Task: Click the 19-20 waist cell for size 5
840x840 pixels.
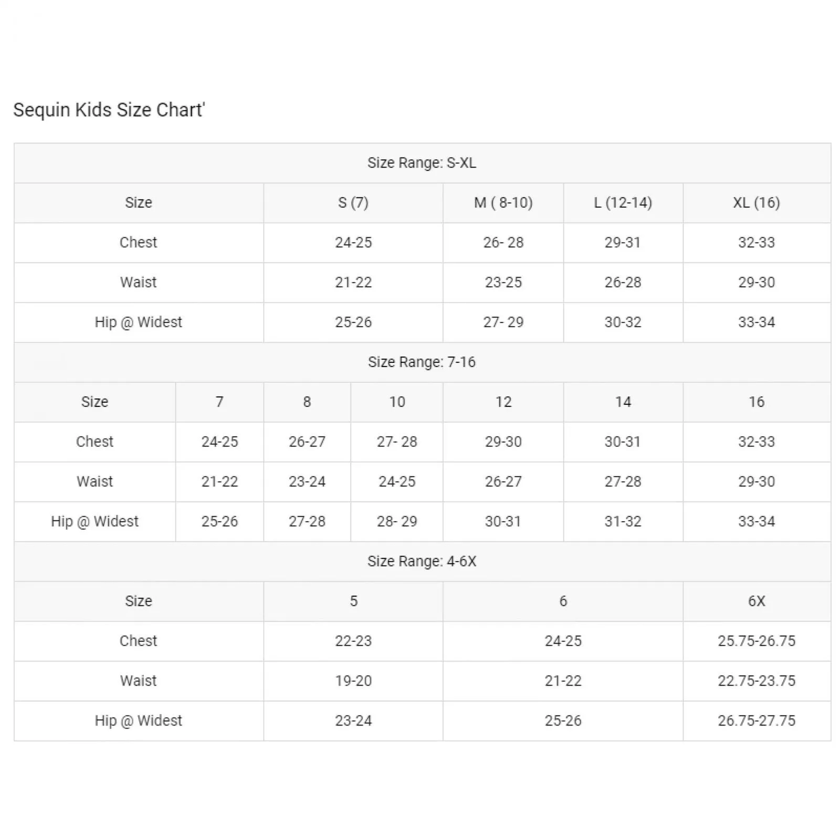Action: tap(353, 681)
